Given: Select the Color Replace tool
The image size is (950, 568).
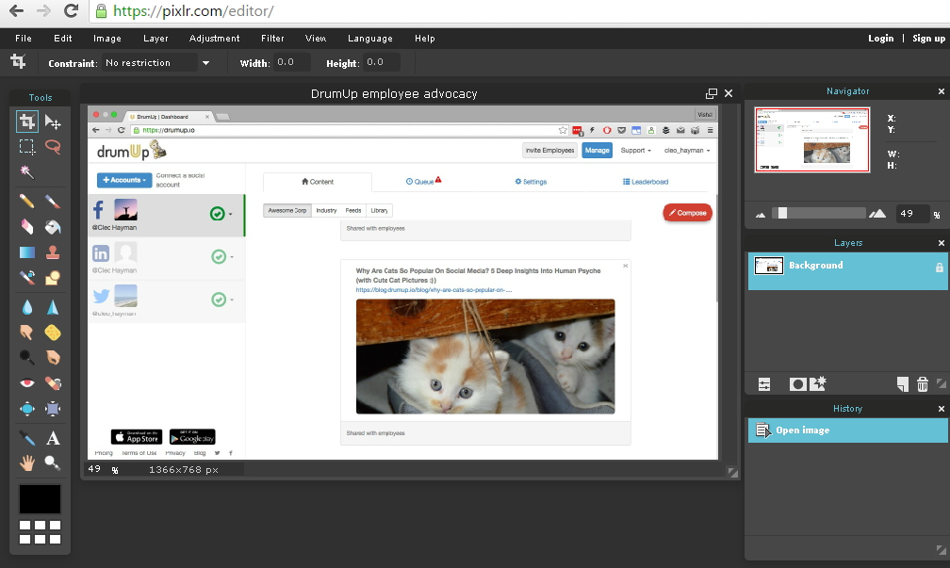Looking at the screenshot, I should 26,277.
